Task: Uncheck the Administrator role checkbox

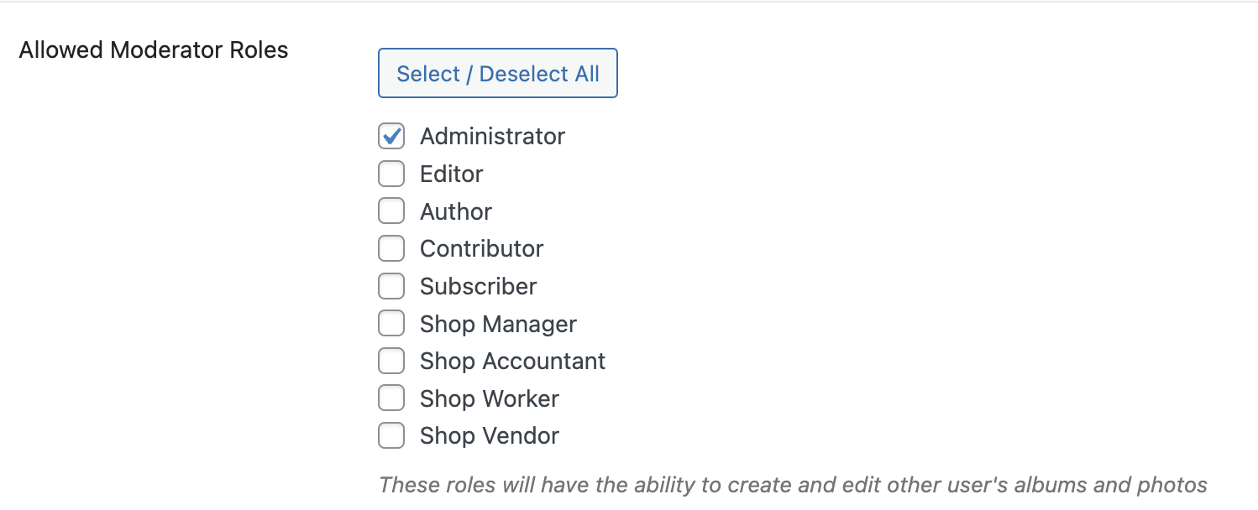Action: [x=391, y=136]
